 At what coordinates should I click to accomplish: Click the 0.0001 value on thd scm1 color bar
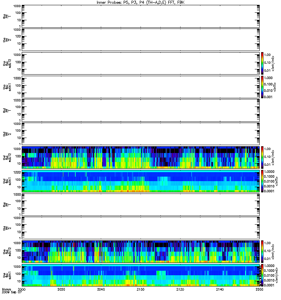pos(269,191)
